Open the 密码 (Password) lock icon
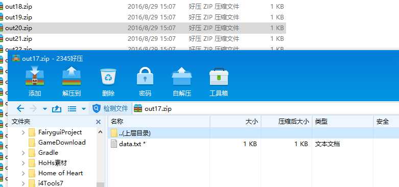Viewport: 399px width, 187px height. click(x=145, y=76)
